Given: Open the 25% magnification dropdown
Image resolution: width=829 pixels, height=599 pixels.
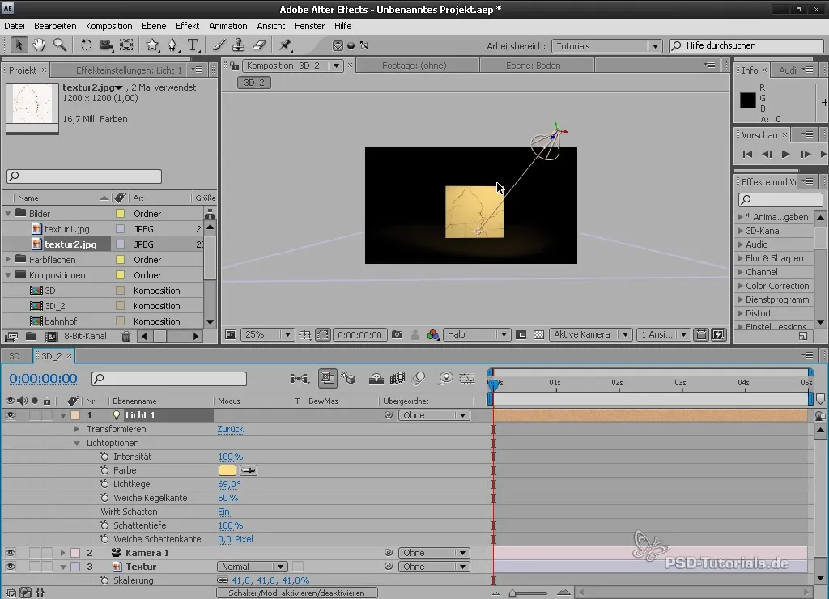Looking at the screenshot, I should [x=267, y=334].
